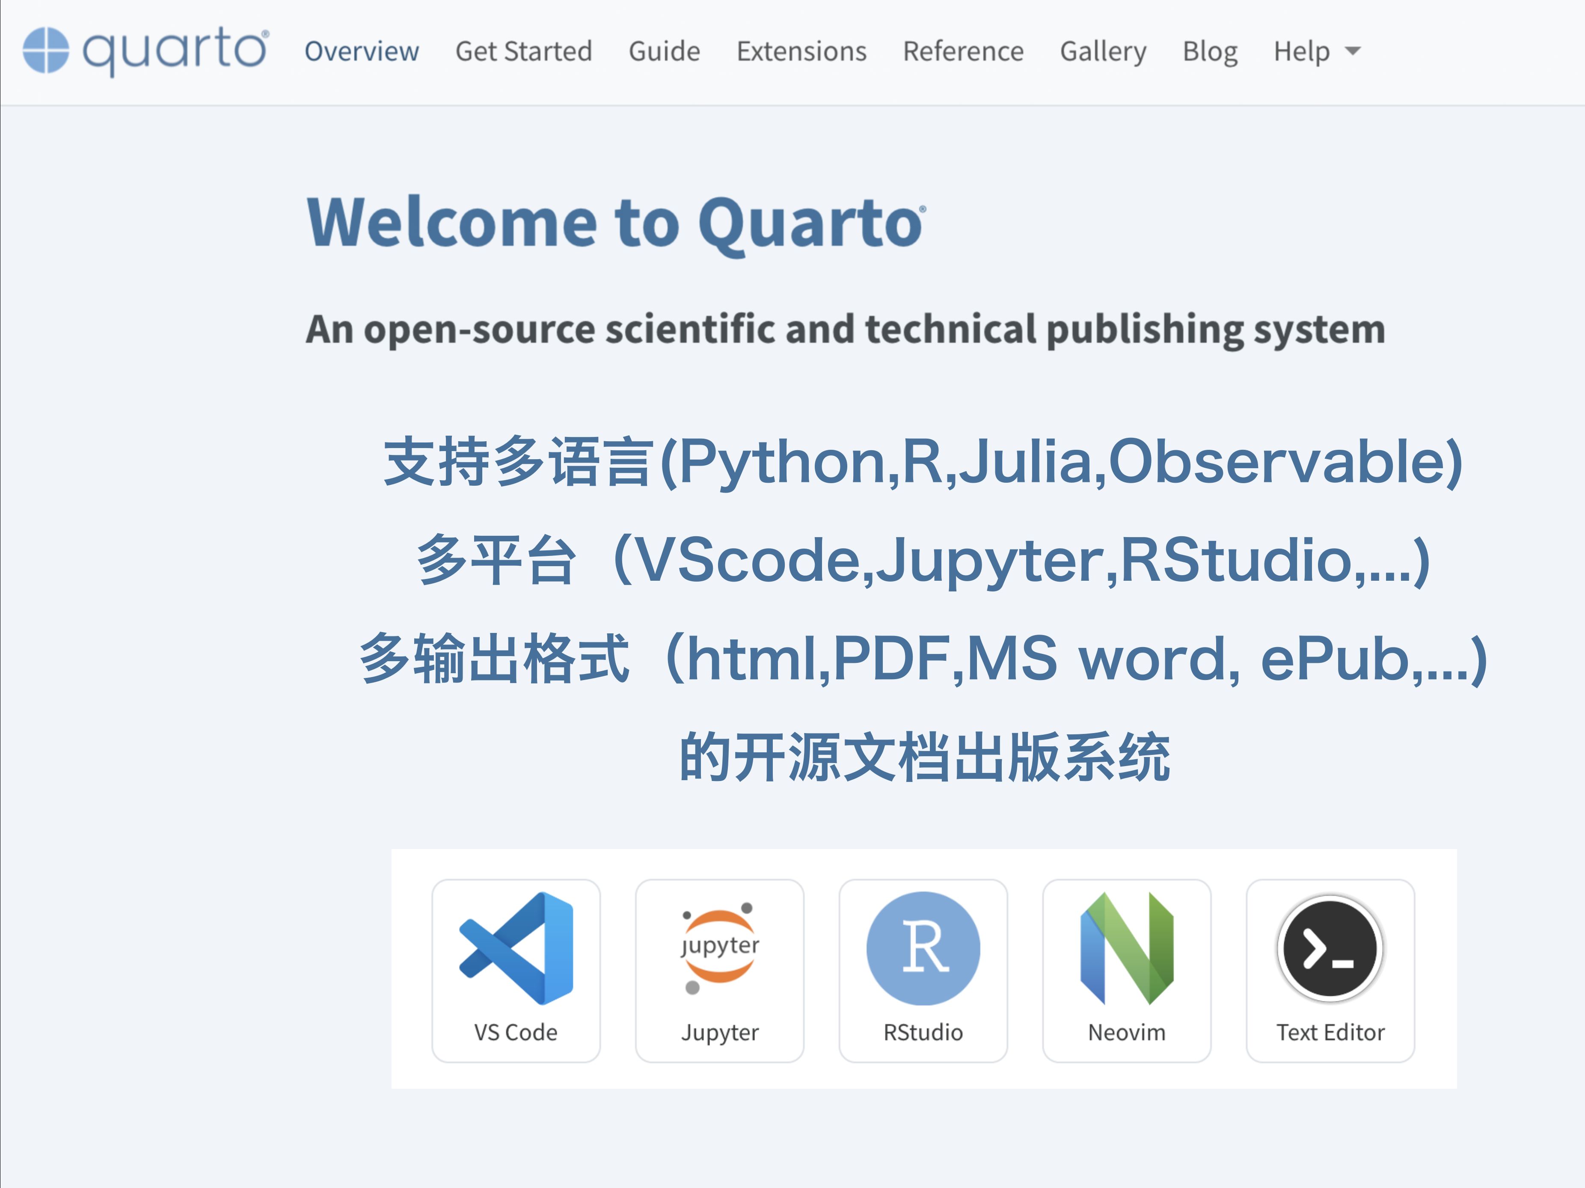
Task: Open the Blog link
Action: click(x=1210, y=52)
